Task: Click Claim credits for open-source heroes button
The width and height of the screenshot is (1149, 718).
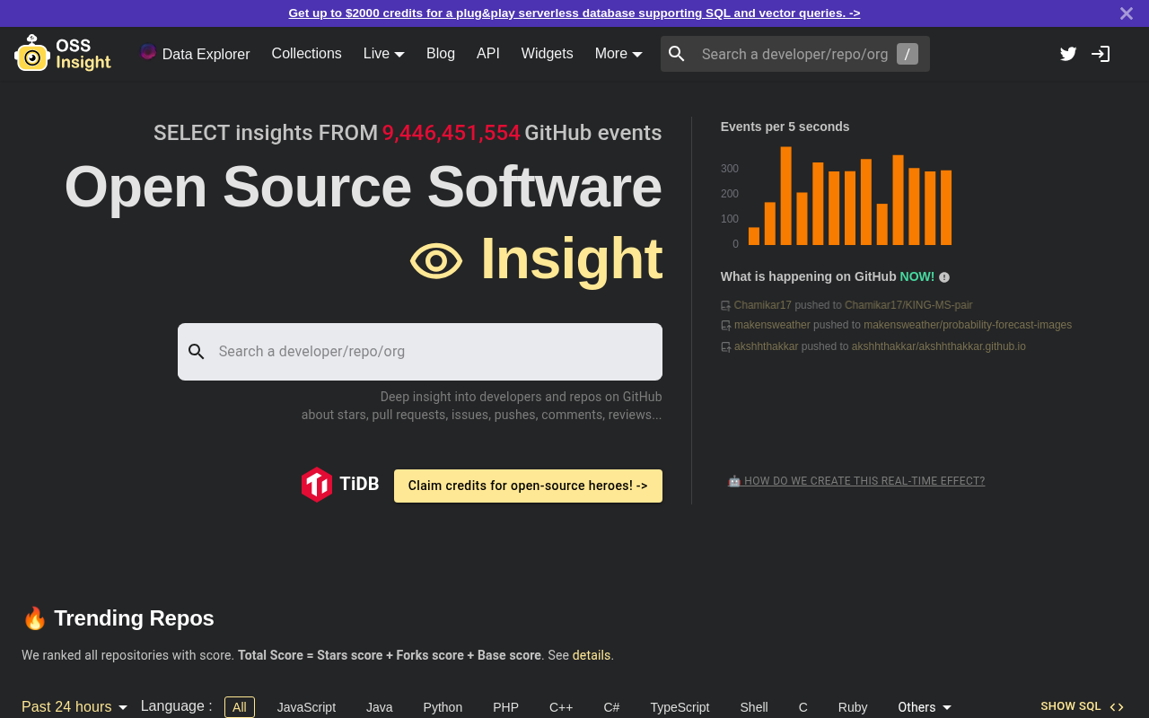Action: 528,486
